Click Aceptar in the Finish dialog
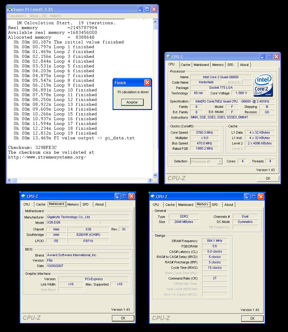This screenshot has width=288, height=332. click(132, 102)
